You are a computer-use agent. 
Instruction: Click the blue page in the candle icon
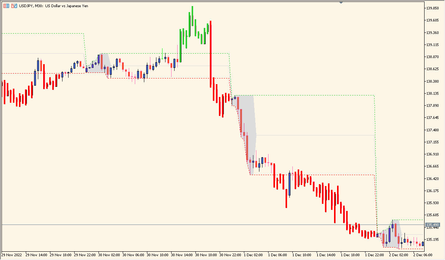pyautogui.click(x=16, y=6)
